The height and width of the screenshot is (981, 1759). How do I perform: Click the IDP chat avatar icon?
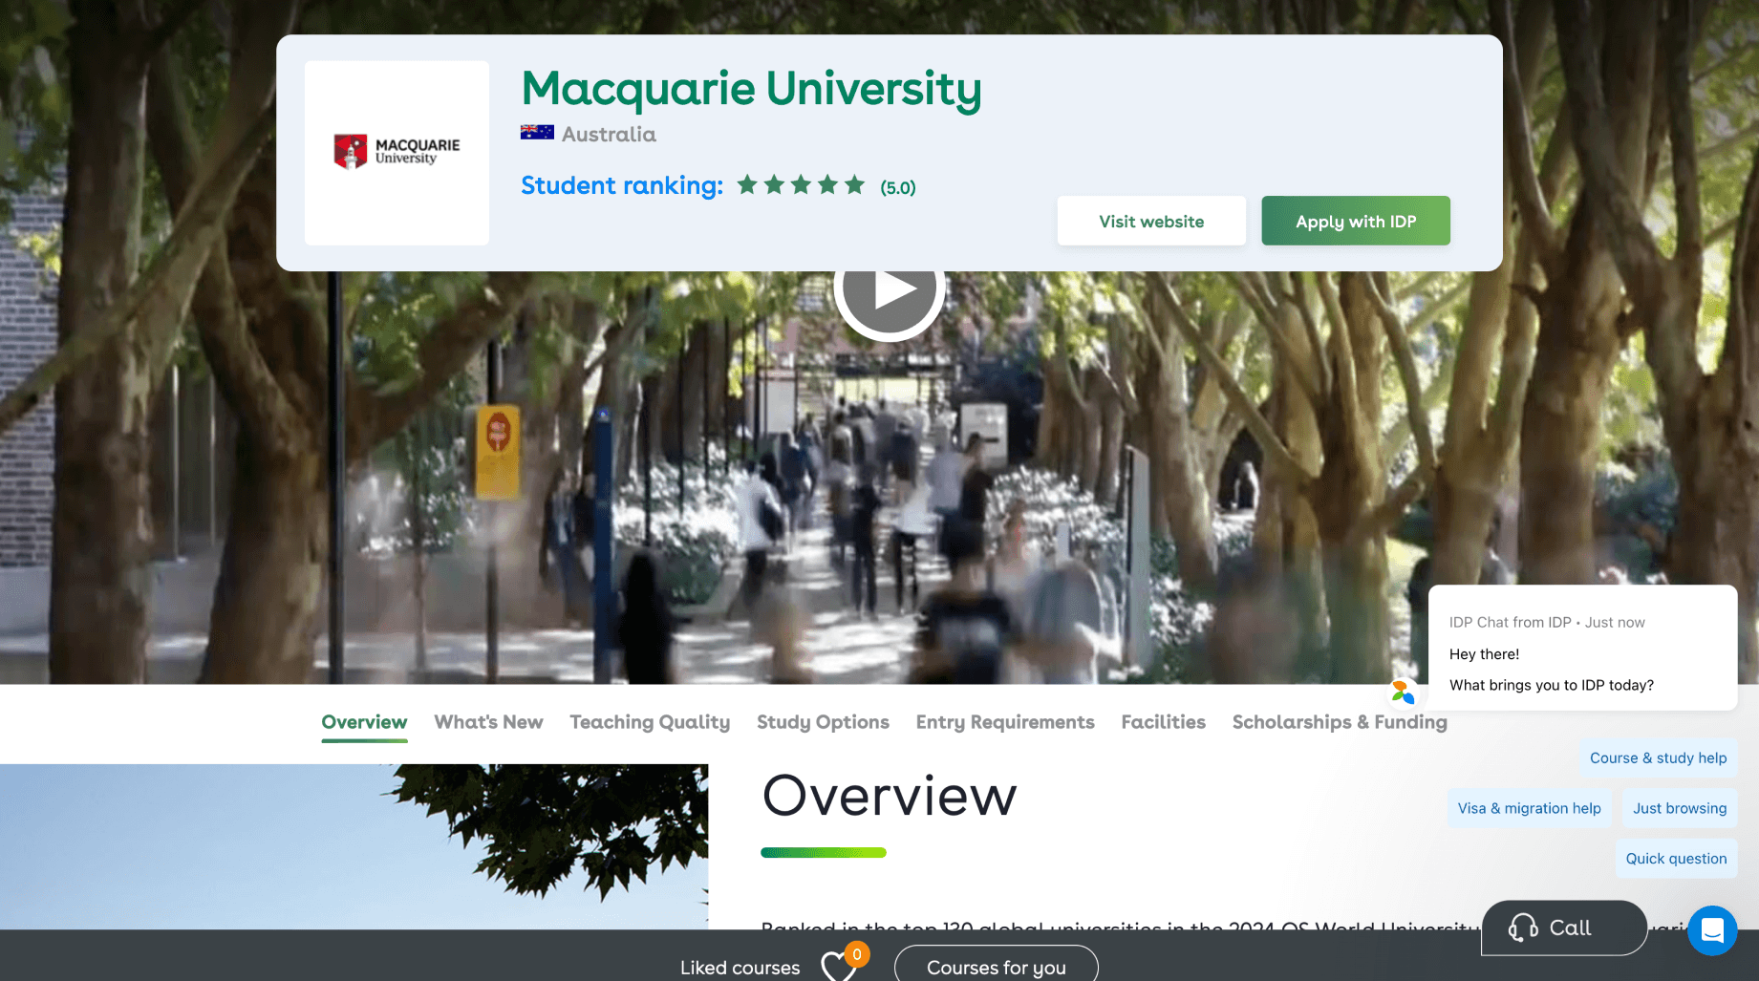[1403, 693]
